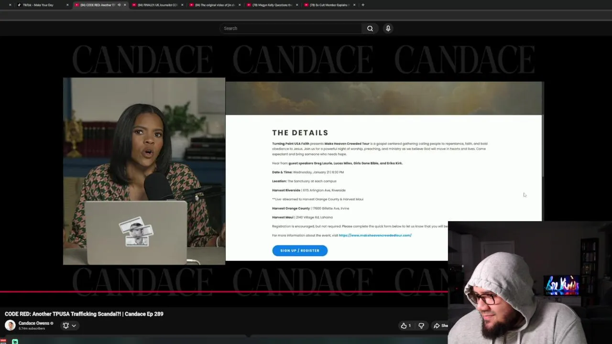Close the CODE RED active tab
The width and height of the screenshot is (612, 344).
coord(125,5)
